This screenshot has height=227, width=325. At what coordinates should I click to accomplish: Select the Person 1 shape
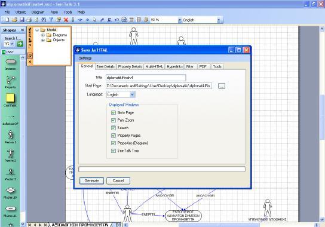10,135
